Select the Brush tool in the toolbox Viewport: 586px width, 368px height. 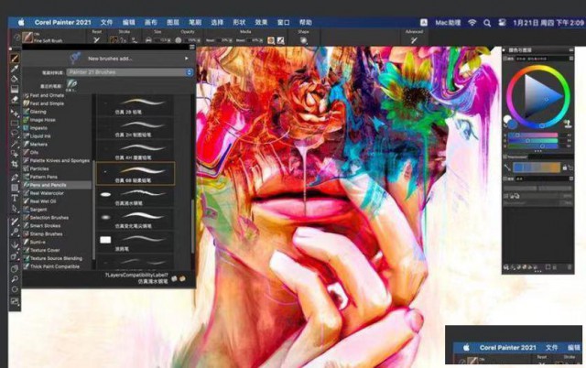(15, 57)
